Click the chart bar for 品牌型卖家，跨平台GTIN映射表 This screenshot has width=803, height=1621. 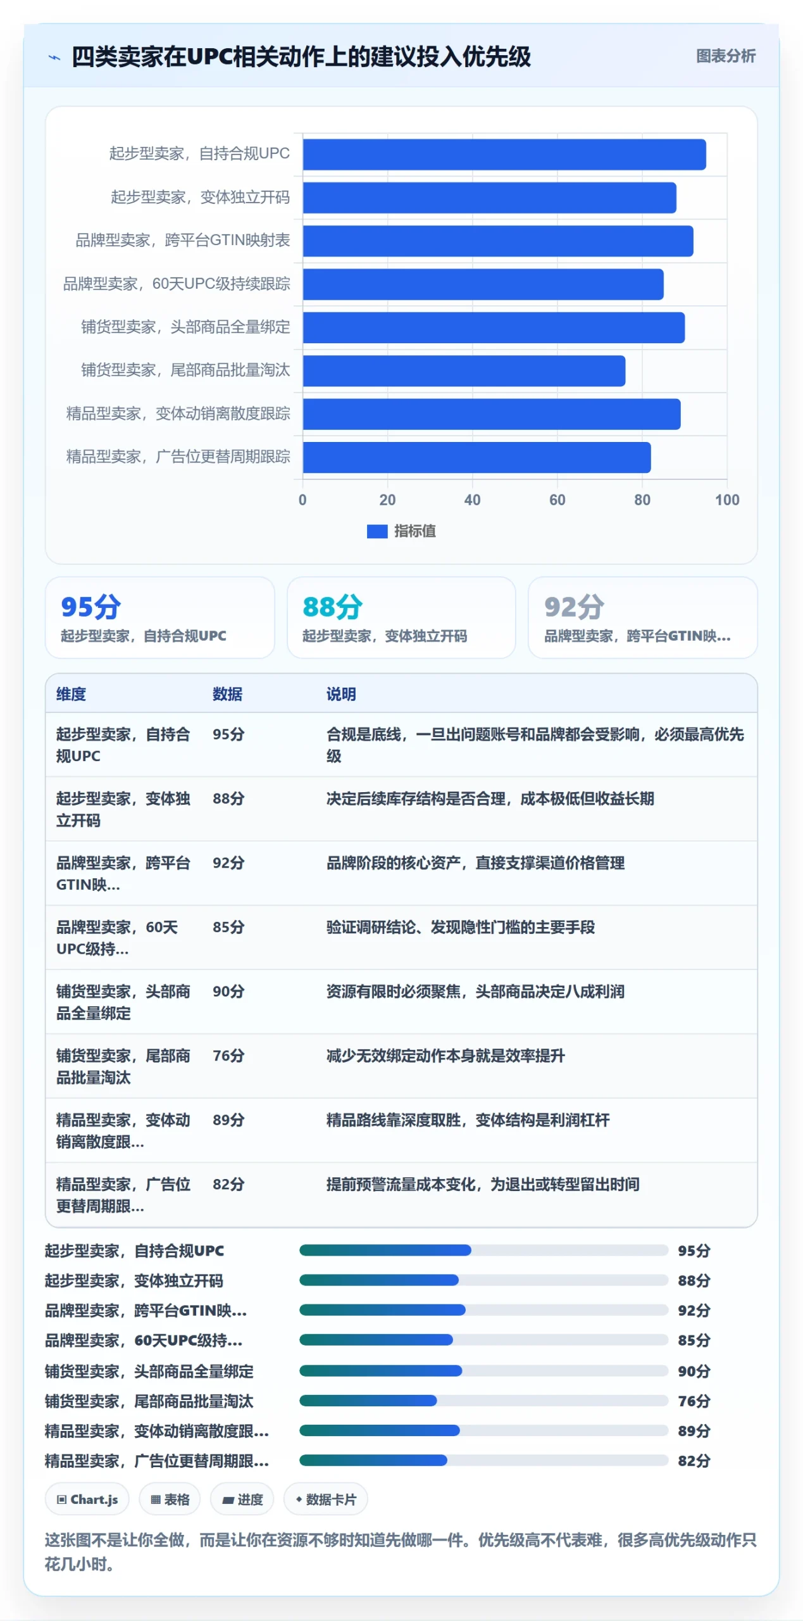[x=497, y=241]
